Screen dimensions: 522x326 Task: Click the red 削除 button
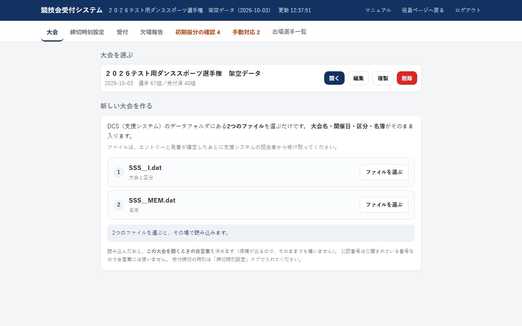coord(407,78)
